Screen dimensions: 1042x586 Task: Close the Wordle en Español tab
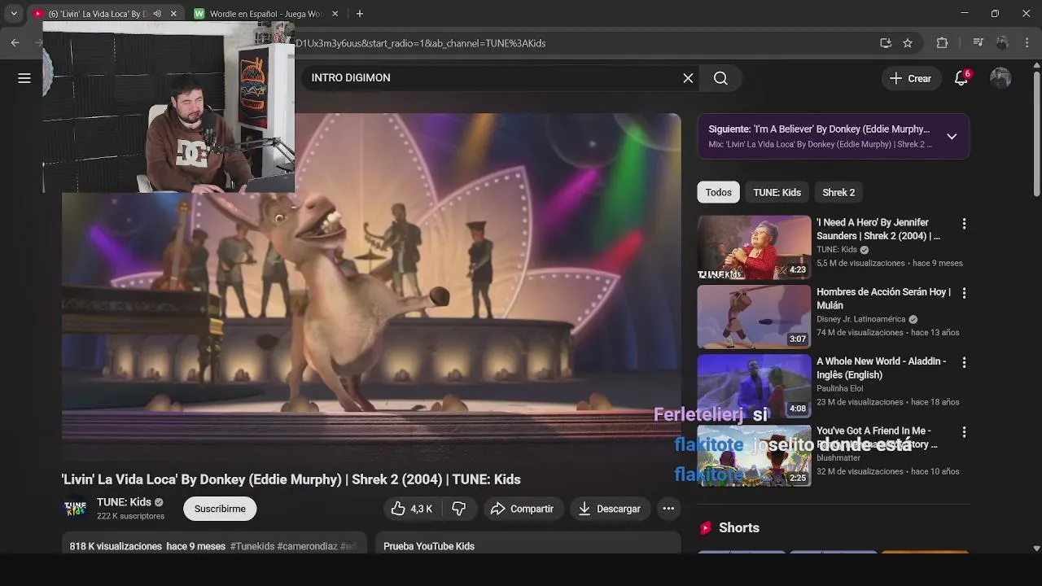click(x=335, y=14)
